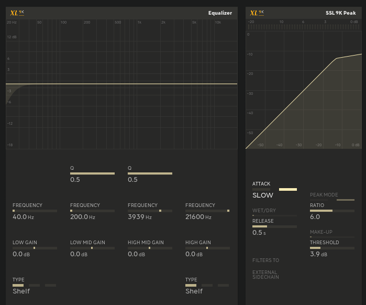Viewport: 366px width, 305px height.
Task: Select the first high band Type segment (Shelf)
Action: (x=191, y=286)
